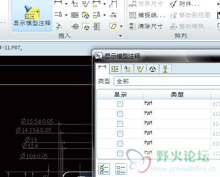Click the geometric tolerance icon in ribbon
The height and width of the screenshot is (177, 220).
tap(75, 15)
